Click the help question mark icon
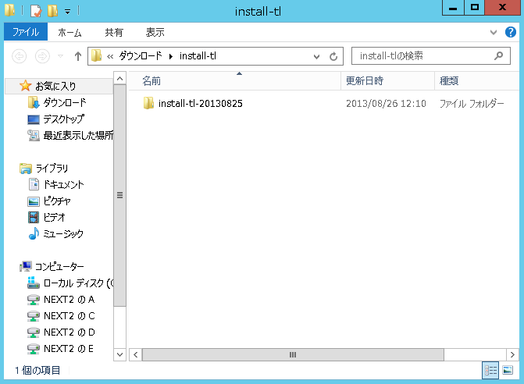This screenshot has width=524, height=384. tap(508, 32)
